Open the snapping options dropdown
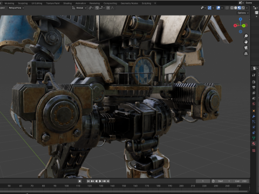The width and height of the screenshot is (259, 194). click(102, 8)
